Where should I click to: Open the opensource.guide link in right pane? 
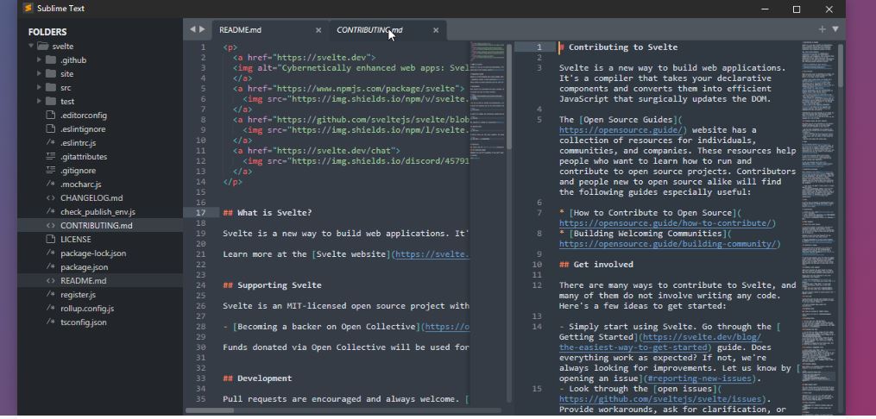(621, 130)
